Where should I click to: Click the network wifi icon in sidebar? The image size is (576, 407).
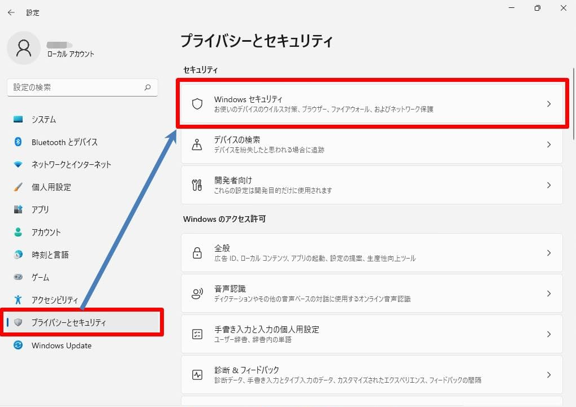(x=18, y=164)
